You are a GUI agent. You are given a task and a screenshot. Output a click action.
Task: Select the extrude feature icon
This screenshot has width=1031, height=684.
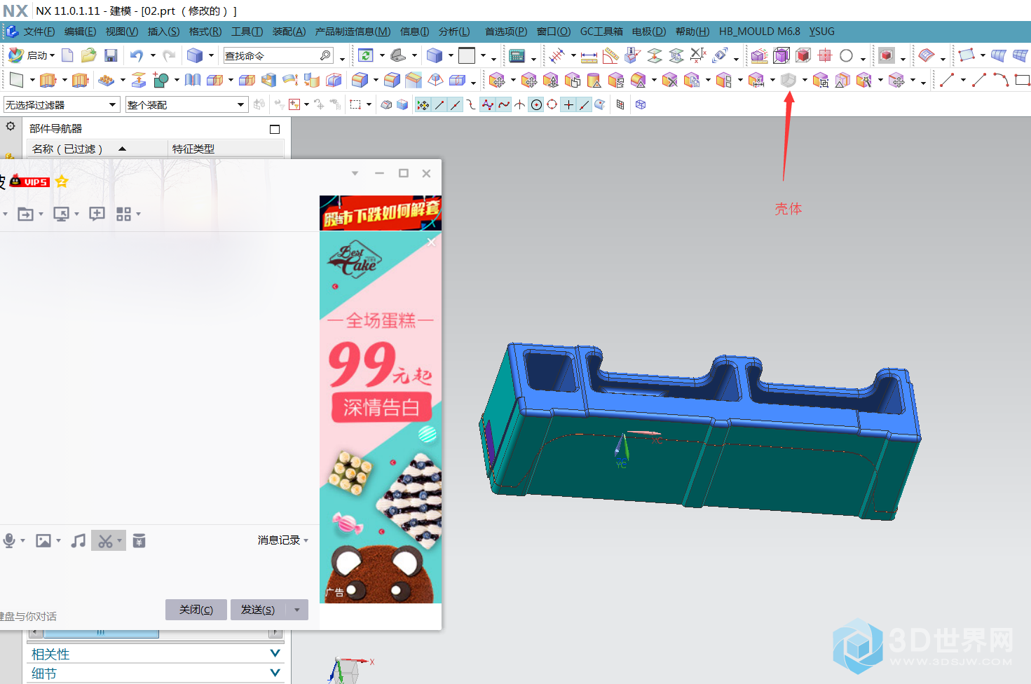point(48,81)
